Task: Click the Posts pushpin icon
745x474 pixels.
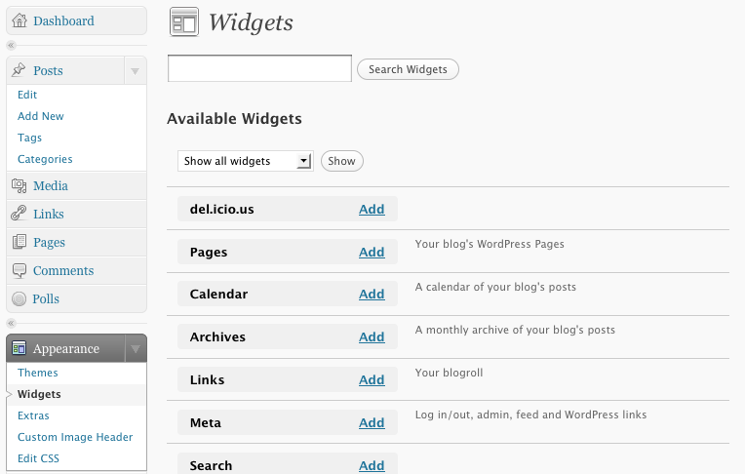Action: coord(19,70)
